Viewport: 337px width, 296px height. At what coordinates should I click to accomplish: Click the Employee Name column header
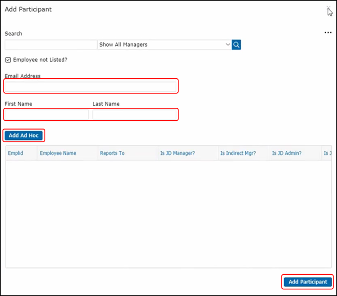pyautogui.click(x=58, y=153)
